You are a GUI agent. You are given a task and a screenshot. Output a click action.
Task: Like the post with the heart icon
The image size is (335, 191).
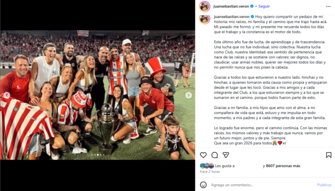pyautogui.click(x=203, y=155)
